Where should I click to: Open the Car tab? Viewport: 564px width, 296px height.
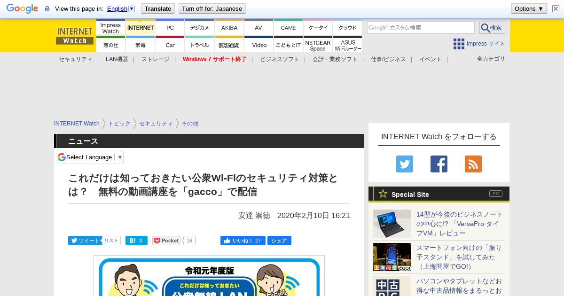170,45
